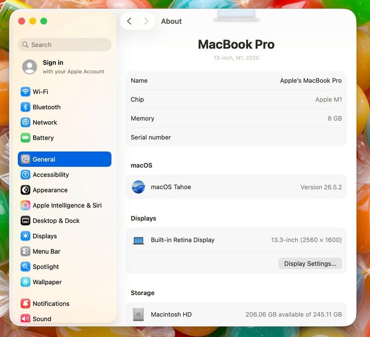Focus the Search field
This screenshot has height=337, width=370.
pyautogui.click(x=65, y=44)
